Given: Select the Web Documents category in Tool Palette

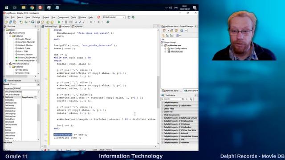Looking at the screenshot, I should 171,115.
